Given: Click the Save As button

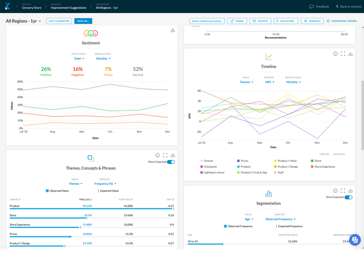Looking at the screenshot, I should 83,21.
